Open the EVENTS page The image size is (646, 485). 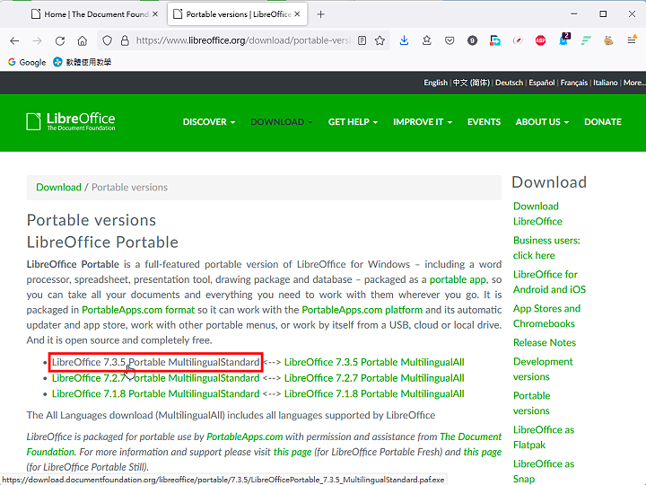click(x=484, y=122)
